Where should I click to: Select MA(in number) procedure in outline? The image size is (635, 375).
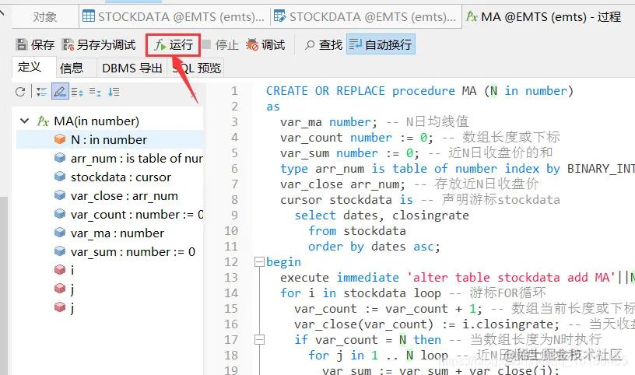click(x=96, y=121)
